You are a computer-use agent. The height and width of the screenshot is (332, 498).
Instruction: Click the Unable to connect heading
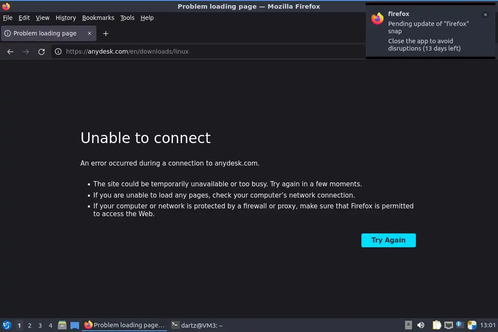coord(145,138)
